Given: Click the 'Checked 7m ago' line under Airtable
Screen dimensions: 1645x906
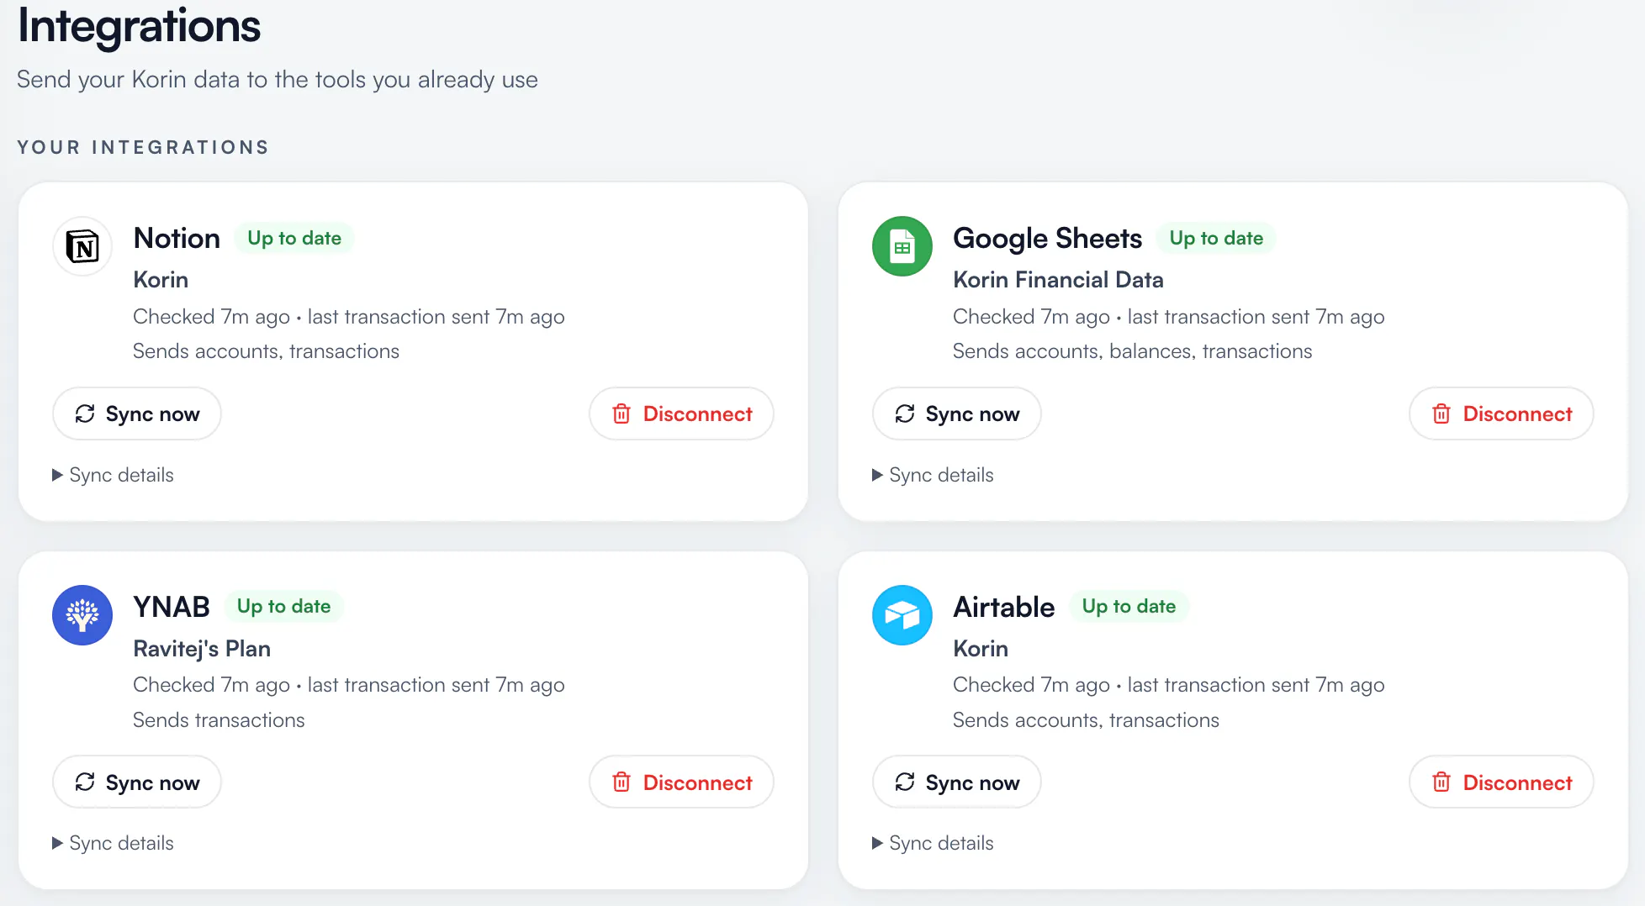Looking at the screenshot, I should 1169,685.
